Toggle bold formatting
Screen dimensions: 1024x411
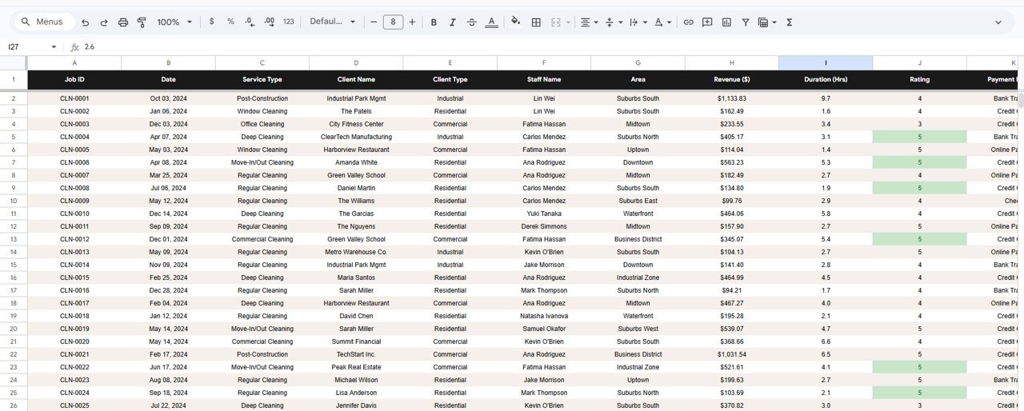click(434, 22)
